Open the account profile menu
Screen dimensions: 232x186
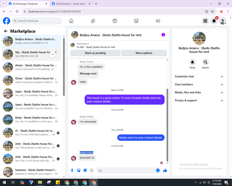click(223, 21)
